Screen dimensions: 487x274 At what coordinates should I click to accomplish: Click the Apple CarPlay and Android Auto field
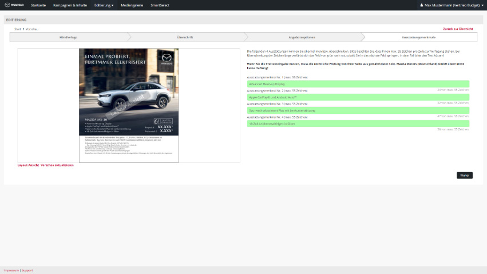coord(358,97)
